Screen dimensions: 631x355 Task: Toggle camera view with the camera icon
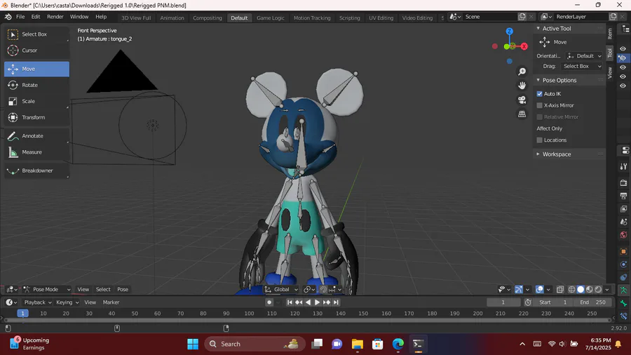click(x=522, y=100)
